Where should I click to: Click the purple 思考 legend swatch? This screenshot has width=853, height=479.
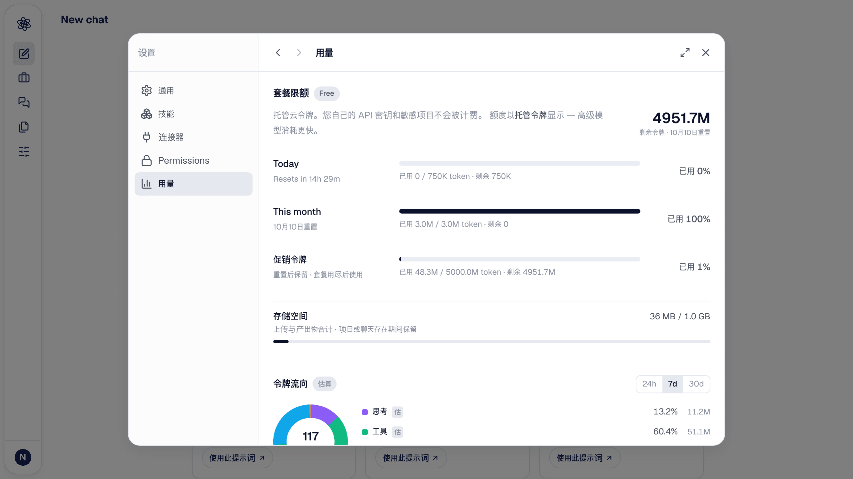(x=365, y=412)
